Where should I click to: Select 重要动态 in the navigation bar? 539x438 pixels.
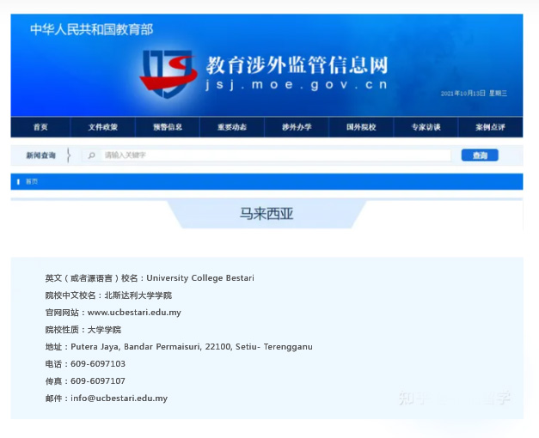[232, 127]
